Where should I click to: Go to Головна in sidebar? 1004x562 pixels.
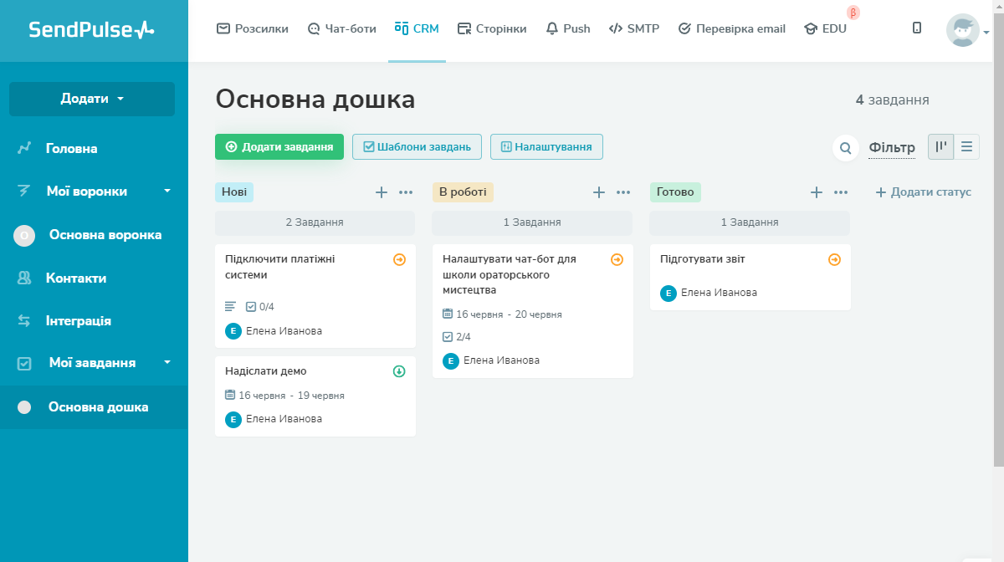72,149
